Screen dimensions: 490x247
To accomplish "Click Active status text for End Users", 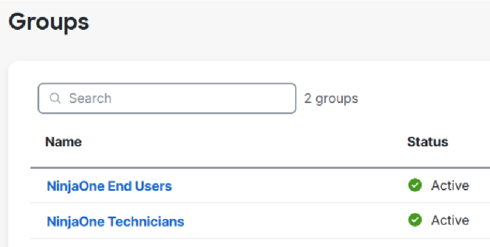I will pos(450,186).
